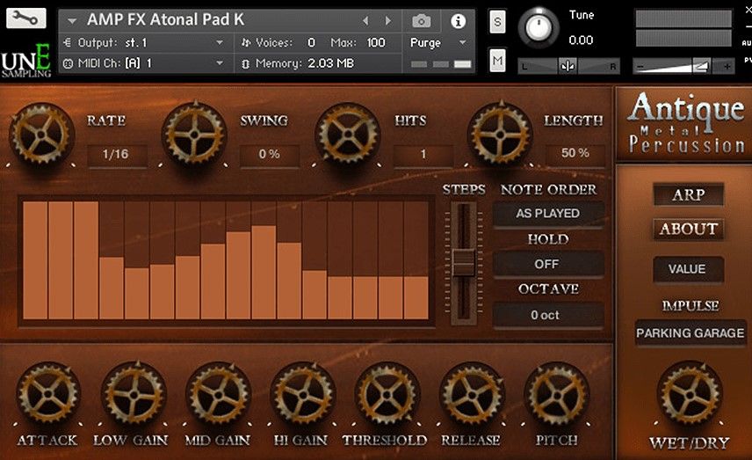Click the Pitch gear knob
752x460 pixels.
(557, 394)
